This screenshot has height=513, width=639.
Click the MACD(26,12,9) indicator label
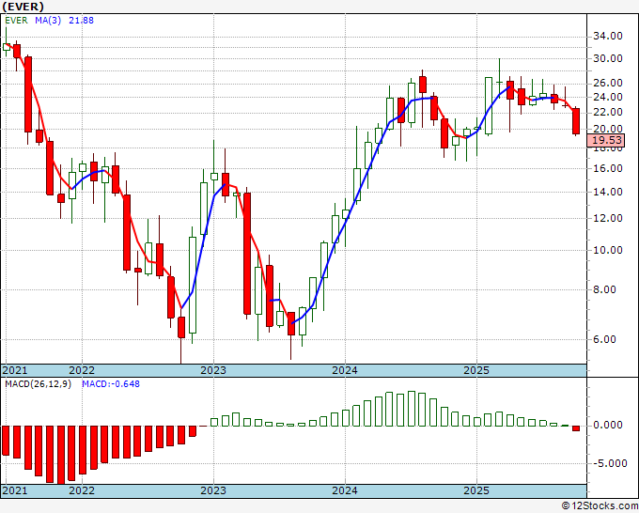tap(38, 384)
